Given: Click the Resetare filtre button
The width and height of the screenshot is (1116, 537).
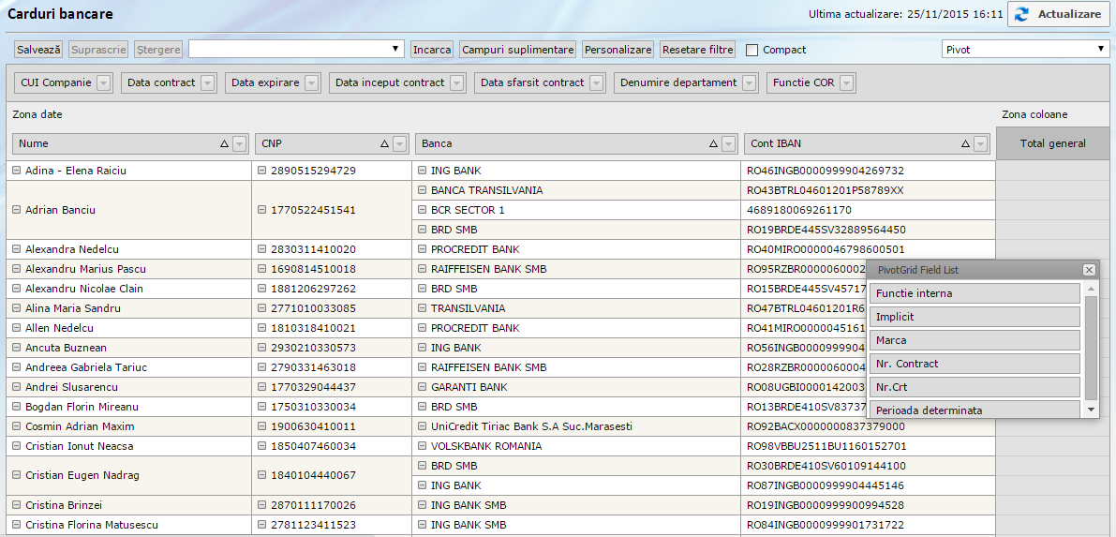Looking at the screenshot, I should point(698,50).
